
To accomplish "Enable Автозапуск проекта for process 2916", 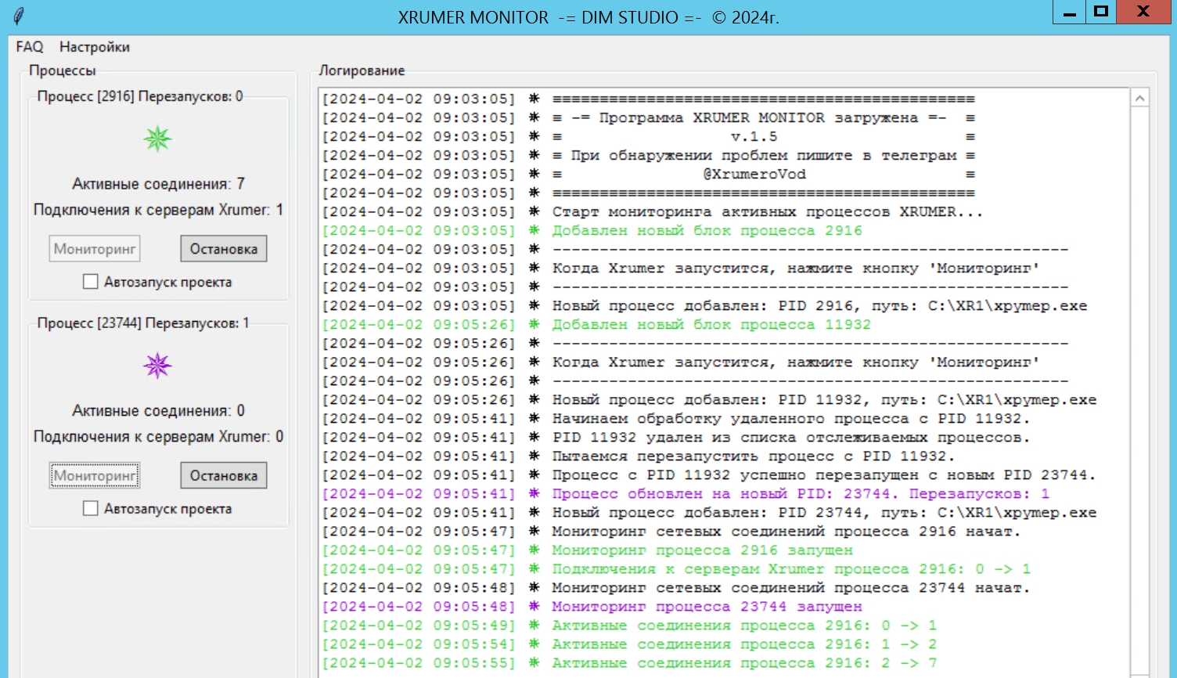I will [x=91, y=282].
